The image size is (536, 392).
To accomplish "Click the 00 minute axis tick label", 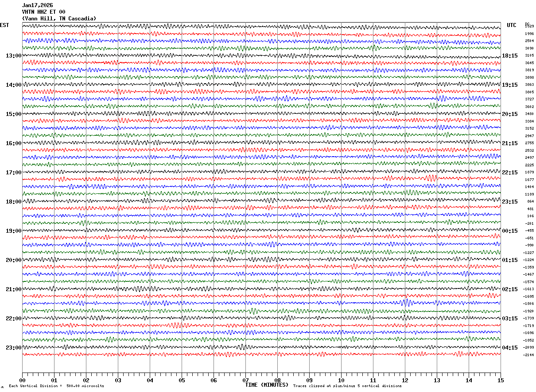I will click(22, 380).
